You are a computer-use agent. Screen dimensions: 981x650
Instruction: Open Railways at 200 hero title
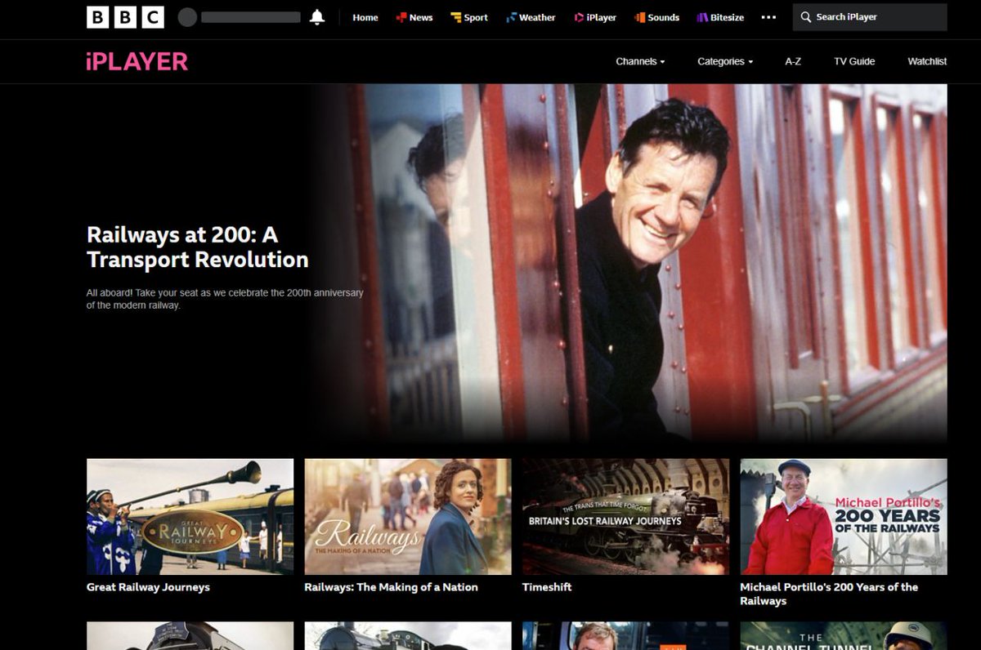[198, 247]
